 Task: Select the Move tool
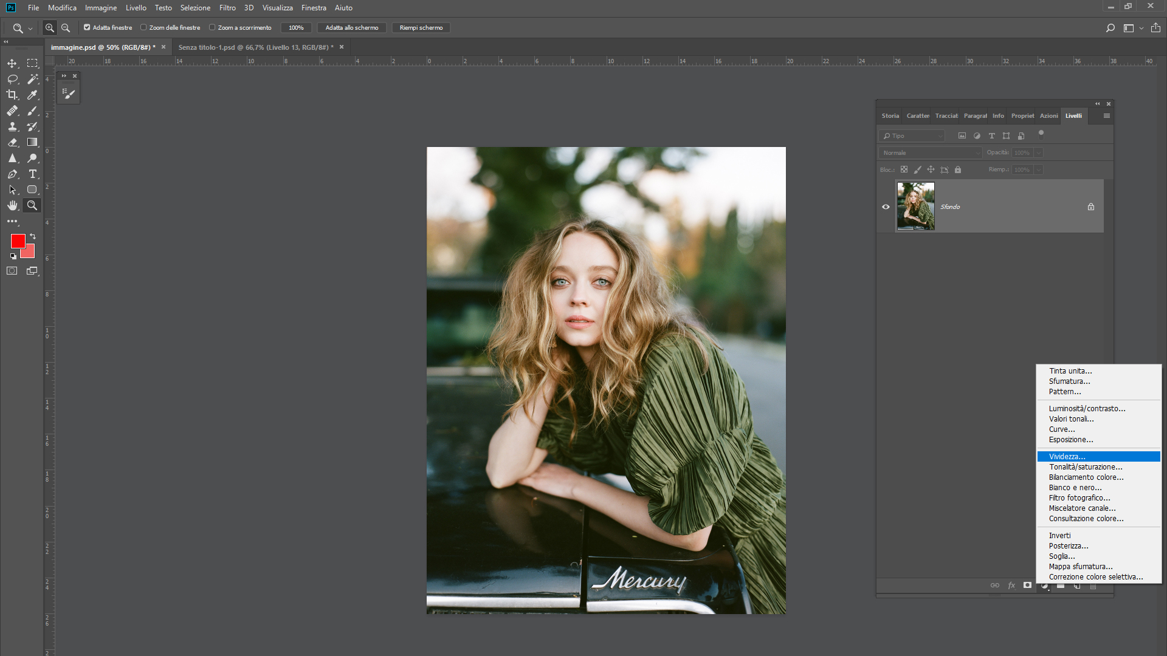point(12,63)
